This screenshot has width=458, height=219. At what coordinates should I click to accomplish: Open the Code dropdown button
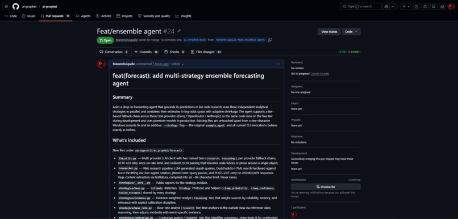point(351,32)
